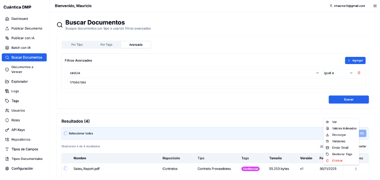Click the filter value field 1713847384
This screenshot has height=180, width=380.
click(x=215, y=82)
